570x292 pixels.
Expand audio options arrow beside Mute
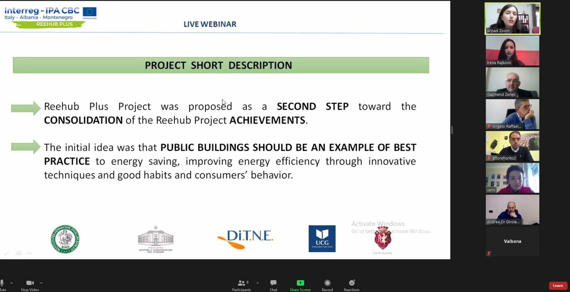point(11,283)
